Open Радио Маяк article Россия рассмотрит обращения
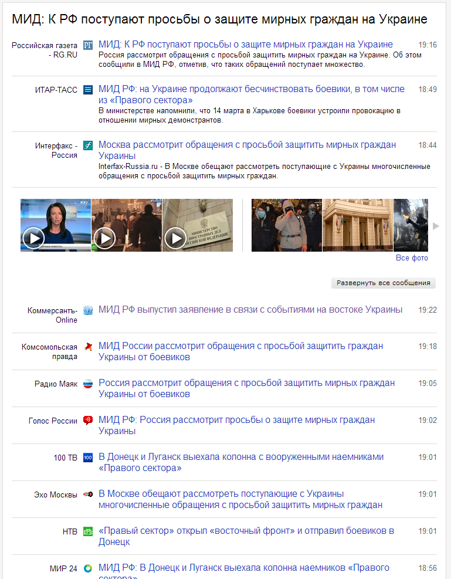This screenshot has width=451, height=579. tap(246, 388)
